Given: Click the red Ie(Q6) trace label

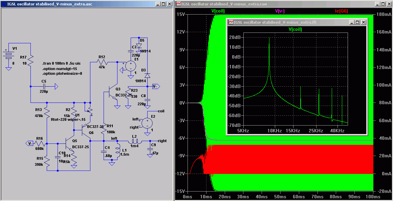Looking at the screenshot, I should [x=341, y=11].
